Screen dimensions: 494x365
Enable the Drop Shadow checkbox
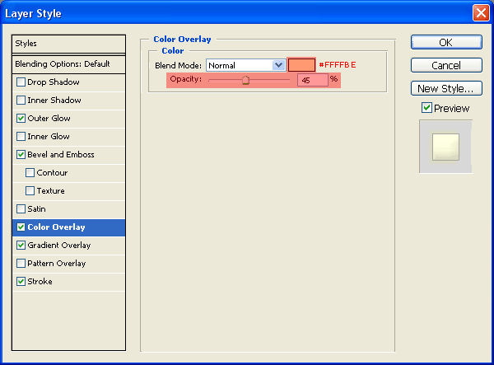click(21, 82)
